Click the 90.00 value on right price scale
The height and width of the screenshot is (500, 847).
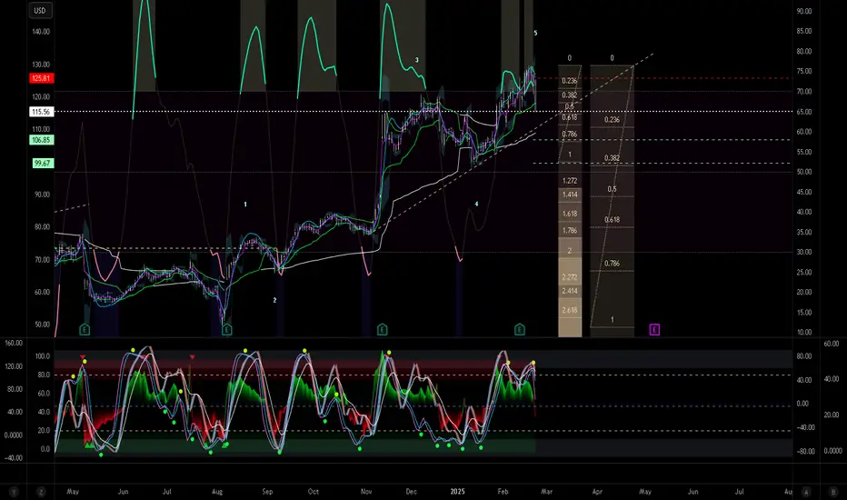pos(804,11)
